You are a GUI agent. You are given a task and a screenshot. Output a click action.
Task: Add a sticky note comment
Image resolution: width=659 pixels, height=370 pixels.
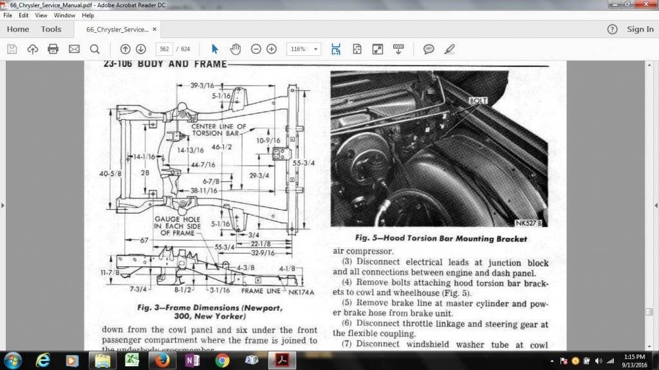(x=429, y=49)
